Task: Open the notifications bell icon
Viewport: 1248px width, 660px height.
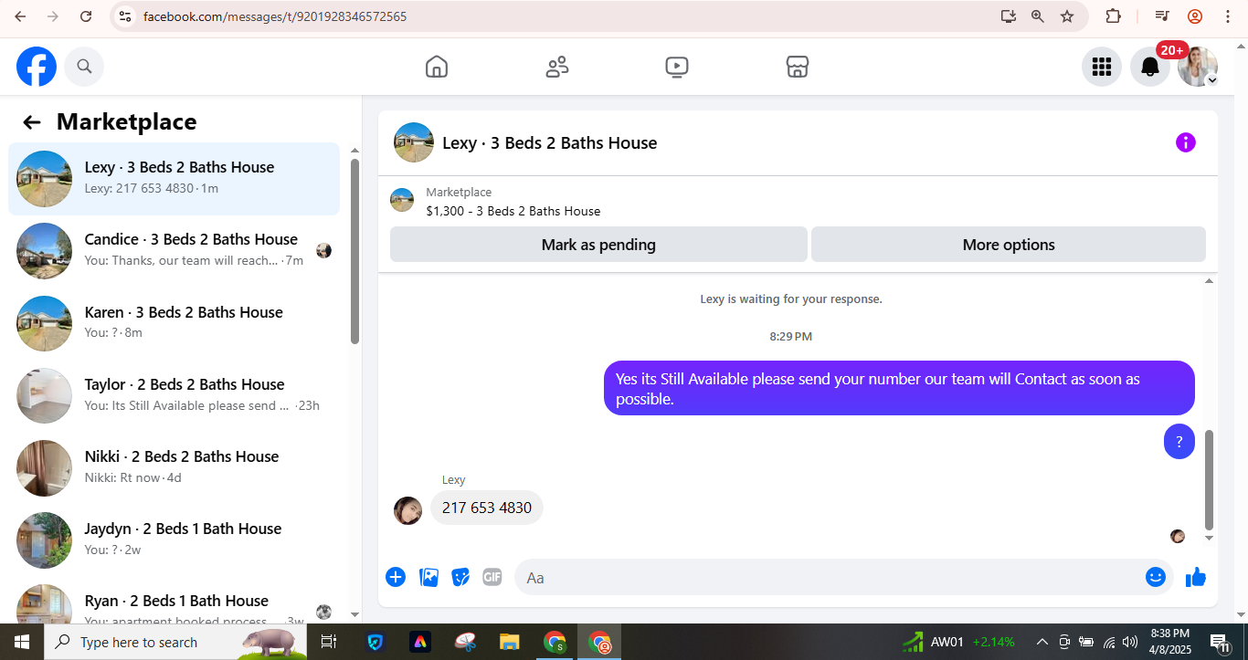Action: point(1150,67)
